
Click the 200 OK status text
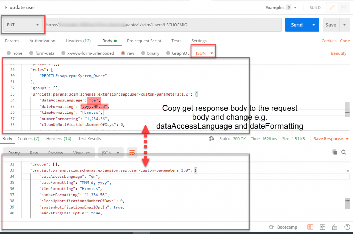coord(239,139)
